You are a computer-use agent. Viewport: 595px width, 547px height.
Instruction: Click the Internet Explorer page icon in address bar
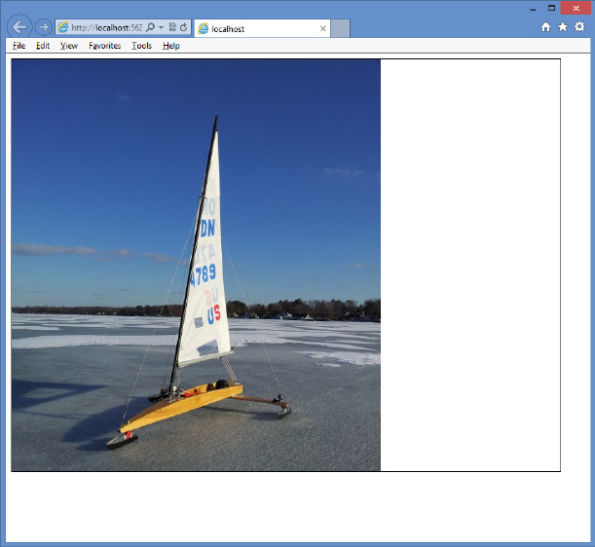click(x=63, y=27)
